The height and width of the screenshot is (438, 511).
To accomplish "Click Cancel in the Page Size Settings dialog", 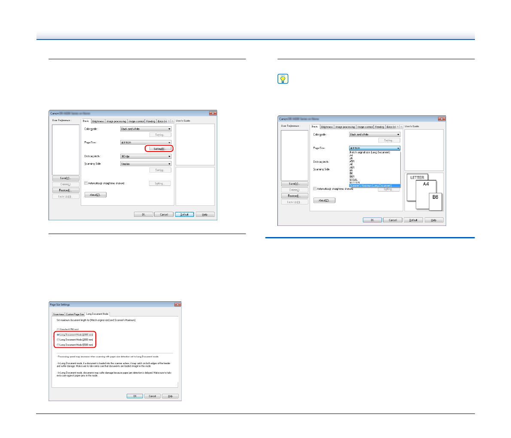I will pos(152,396).
